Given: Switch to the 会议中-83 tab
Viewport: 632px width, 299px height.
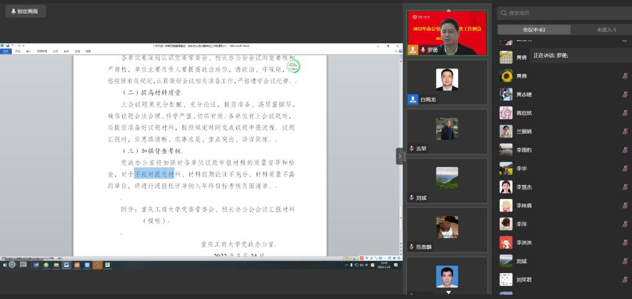Looking at the screenshot, I should point(534,30).
